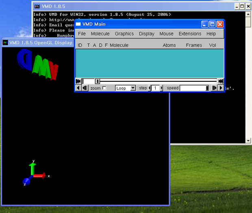This screenshot has height=213, width=252.
Task: Click the Atoms column header
Action: [169, 45]
